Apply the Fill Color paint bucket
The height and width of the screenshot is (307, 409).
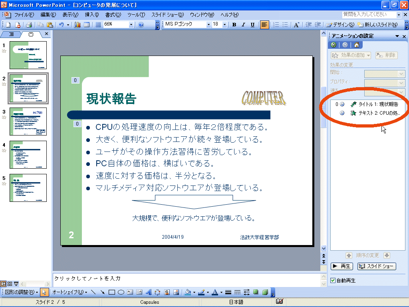pos(188,292)
